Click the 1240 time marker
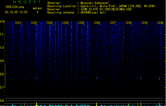 point(160,23)
